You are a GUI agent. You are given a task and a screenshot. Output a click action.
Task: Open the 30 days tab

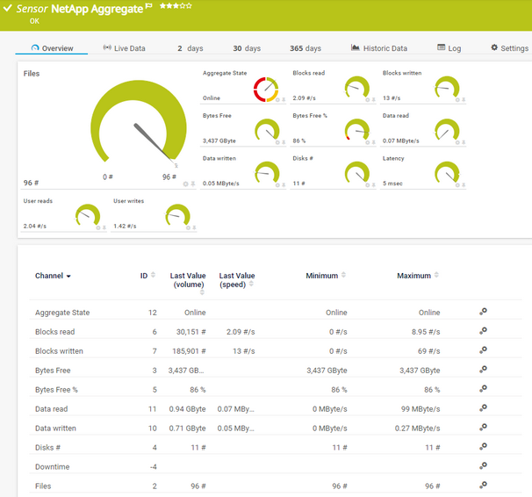pos(247,48)
